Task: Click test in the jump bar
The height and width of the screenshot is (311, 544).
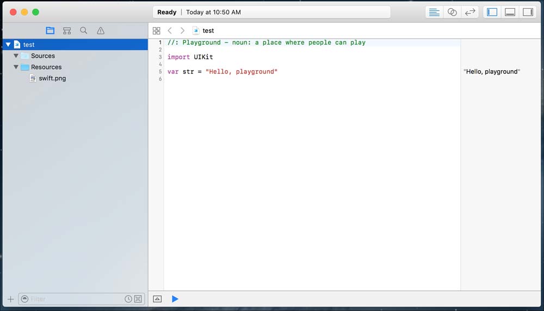Action: point(208,31)
